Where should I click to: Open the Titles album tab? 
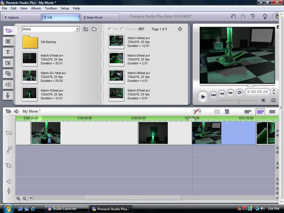tap(8, 52)
